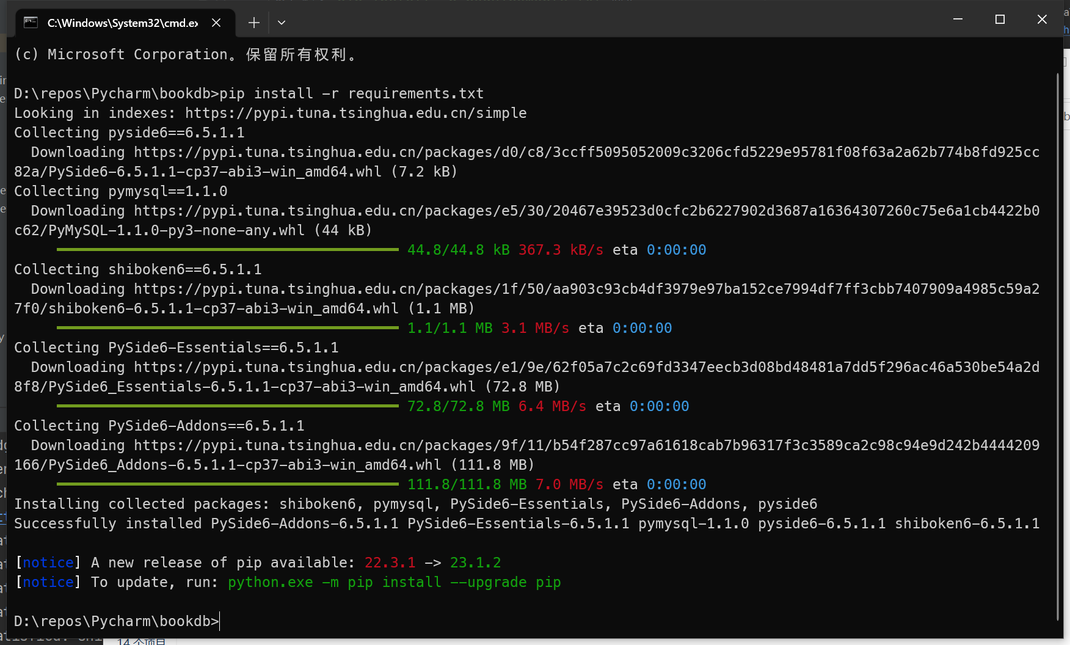
Task: Click the 111.8/111.8 MB progress bar
Action: (227, 484)
